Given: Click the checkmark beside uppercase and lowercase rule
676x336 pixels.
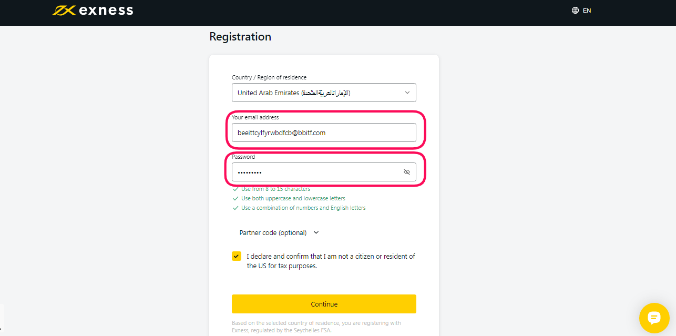Looking at the screenshot, I should (x=235, y=198).
